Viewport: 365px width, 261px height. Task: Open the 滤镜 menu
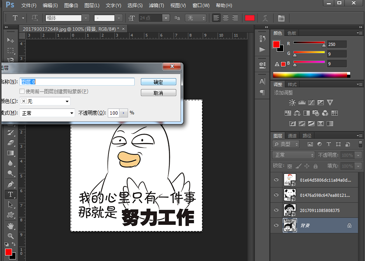[156, 5]
